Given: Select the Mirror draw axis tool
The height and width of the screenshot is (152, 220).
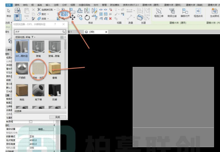Looking at the screenshot, I should (x=94, y=11).
